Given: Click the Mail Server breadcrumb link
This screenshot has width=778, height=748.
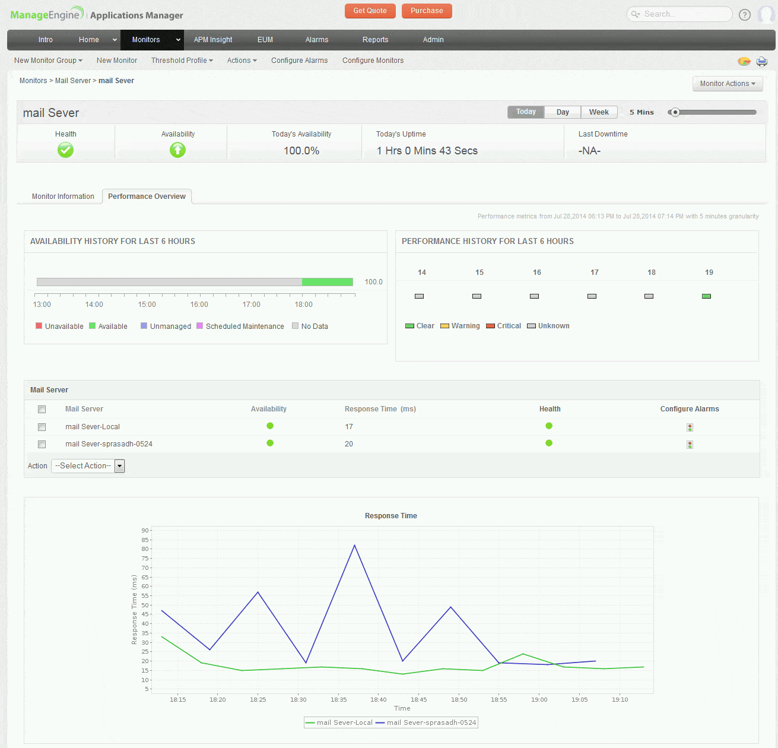Looking at the screenshot, I should pos(73,81).
